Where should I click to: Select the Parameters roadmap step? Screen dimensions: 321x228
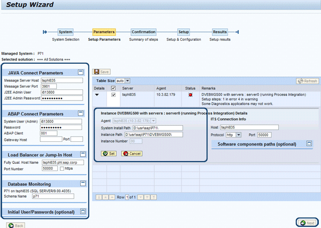click(x=104, y=32)
